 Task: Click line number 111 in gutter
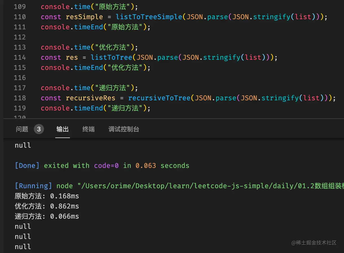click(x=20, y=27)
